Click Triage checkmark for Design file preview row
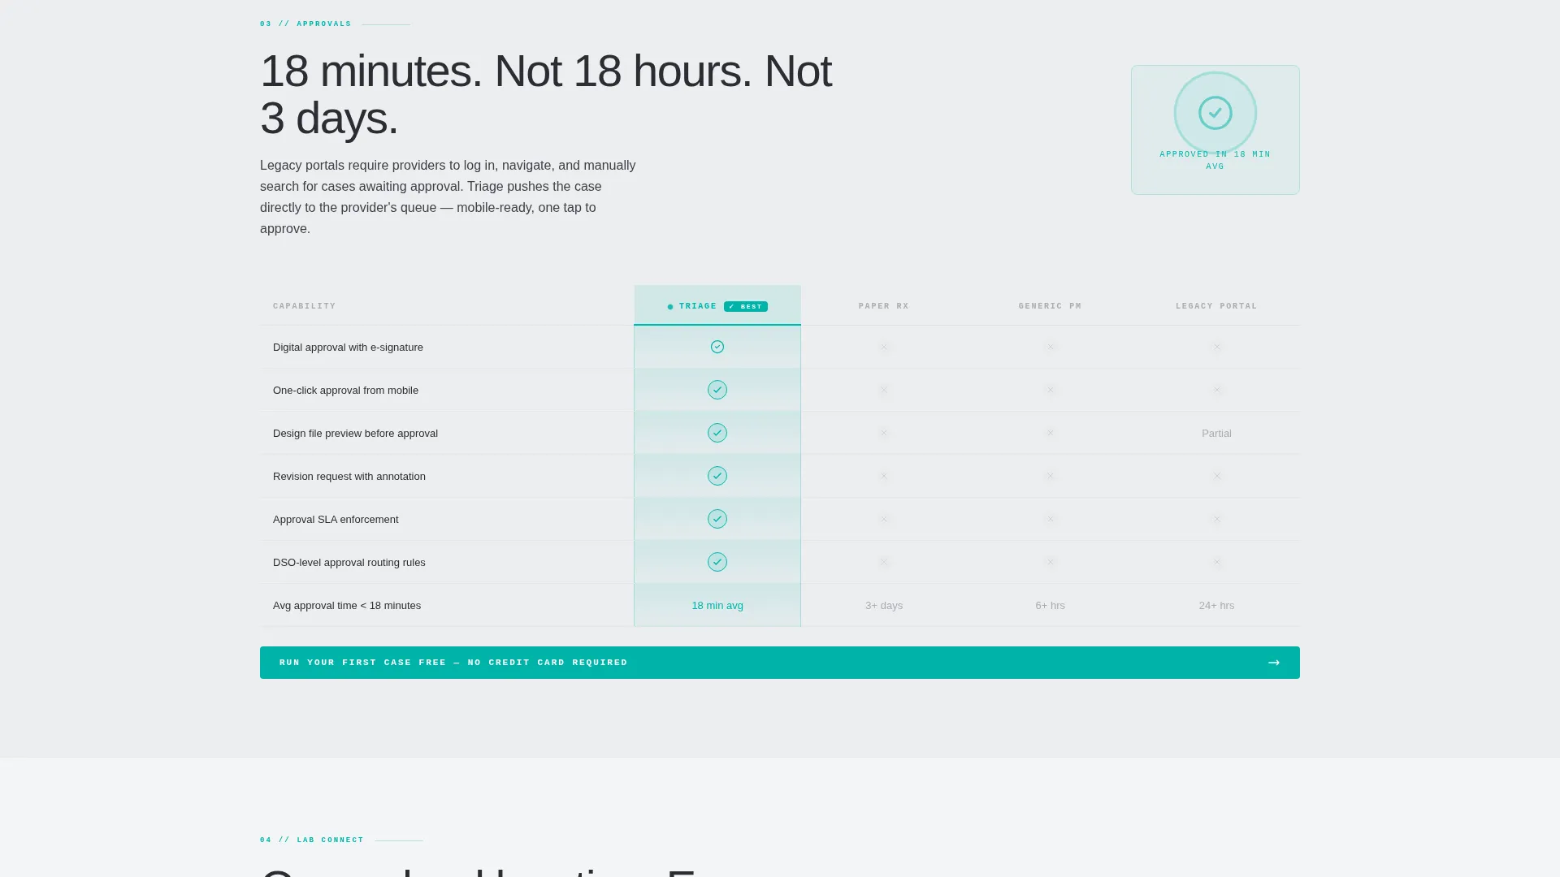This screenshot has width=1560, height=877. tap(717, 433)
